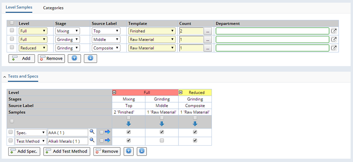Open Source Label dropdown showing Middle
The width and height of the screenshot is (353, 162).
(x=106, y=40)
